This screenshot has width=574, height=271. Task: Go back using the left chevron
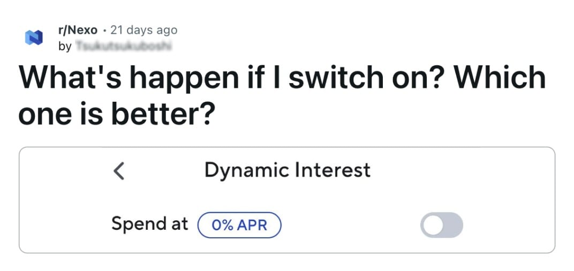[x=119, y=171]
